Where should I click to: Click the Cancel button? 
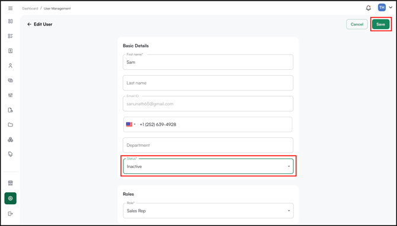[357, 24]
